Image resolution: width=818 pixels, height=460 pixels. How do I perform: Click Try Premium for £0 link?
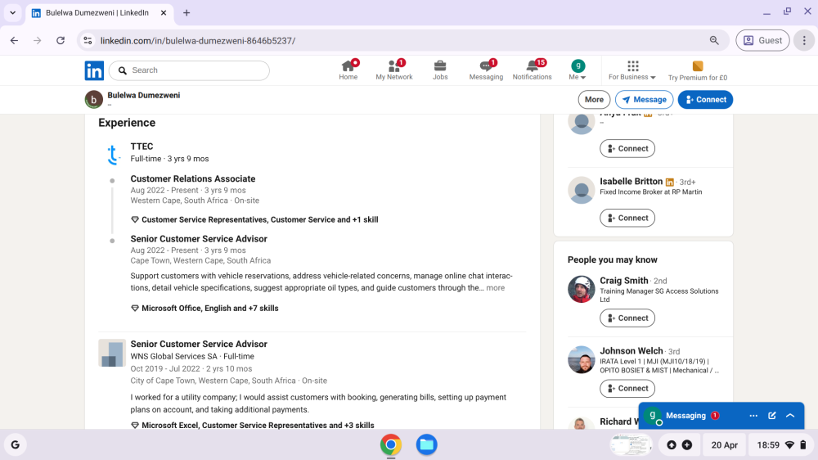(x=698, y=71)
